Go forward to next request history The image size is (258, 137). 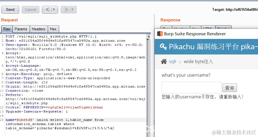tap(66, 9)
